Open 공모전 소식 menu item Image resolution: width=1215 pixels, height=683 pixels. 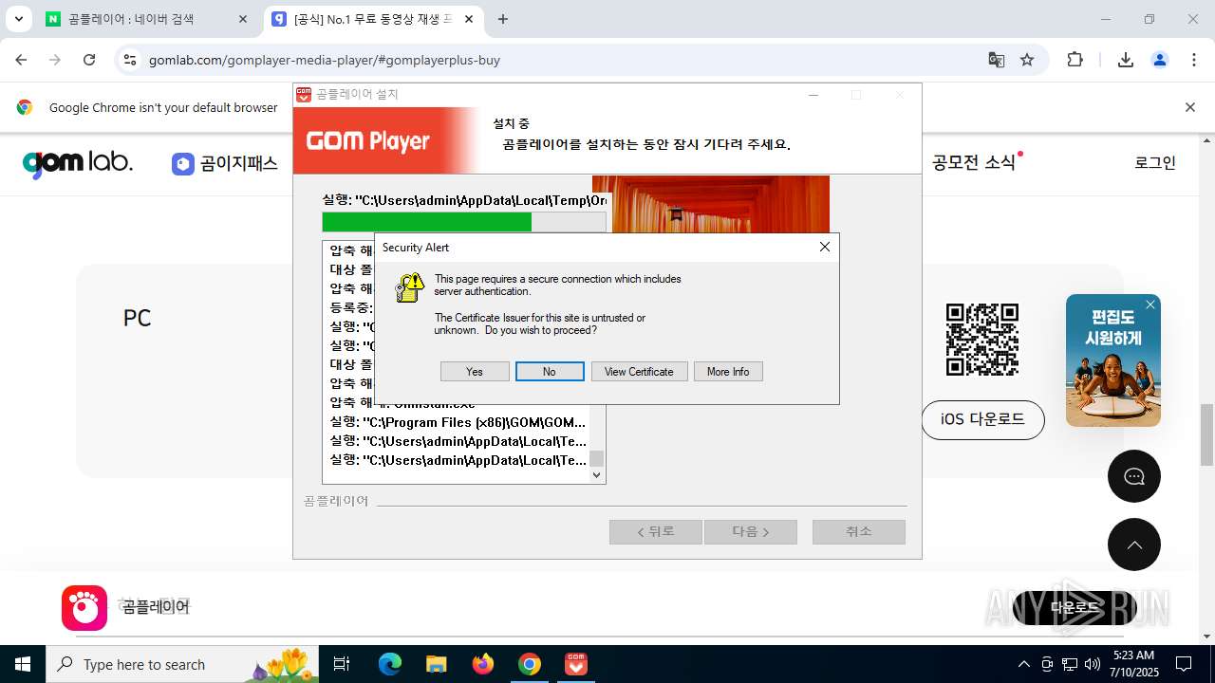click(976, 162)
